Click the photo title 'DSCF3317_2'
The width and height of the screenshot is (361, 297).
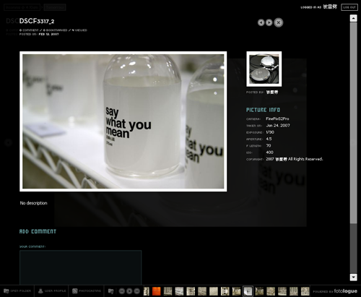click(x=37, y=21)
